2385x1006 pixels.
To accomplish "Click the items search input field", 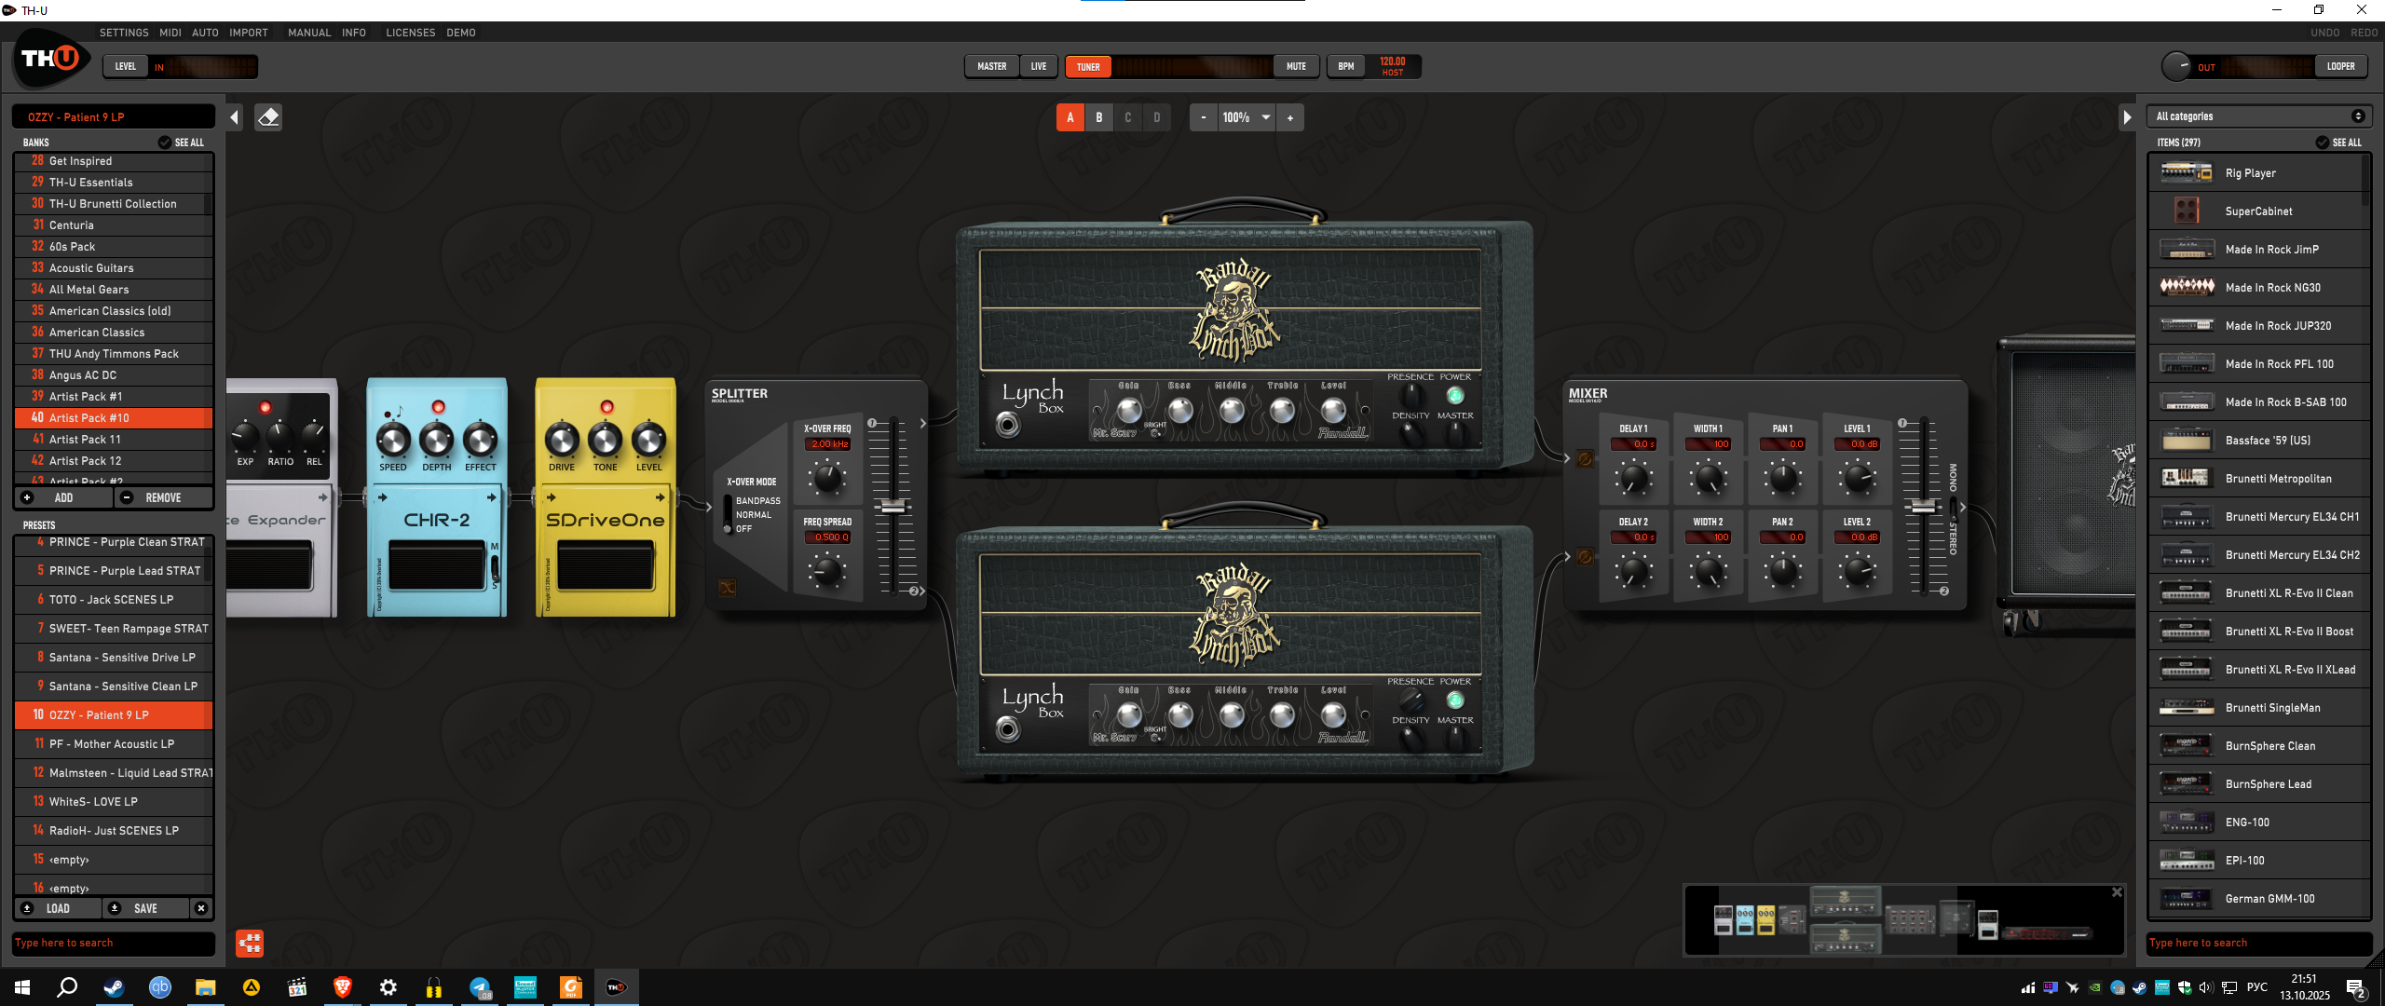I will point(2259,943).
